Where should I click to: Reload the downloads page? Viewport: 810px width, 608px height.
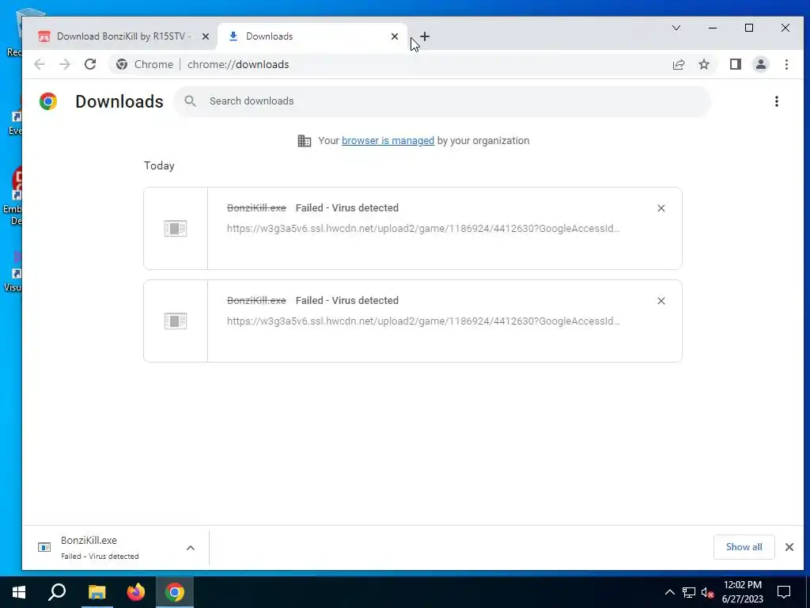90,64
